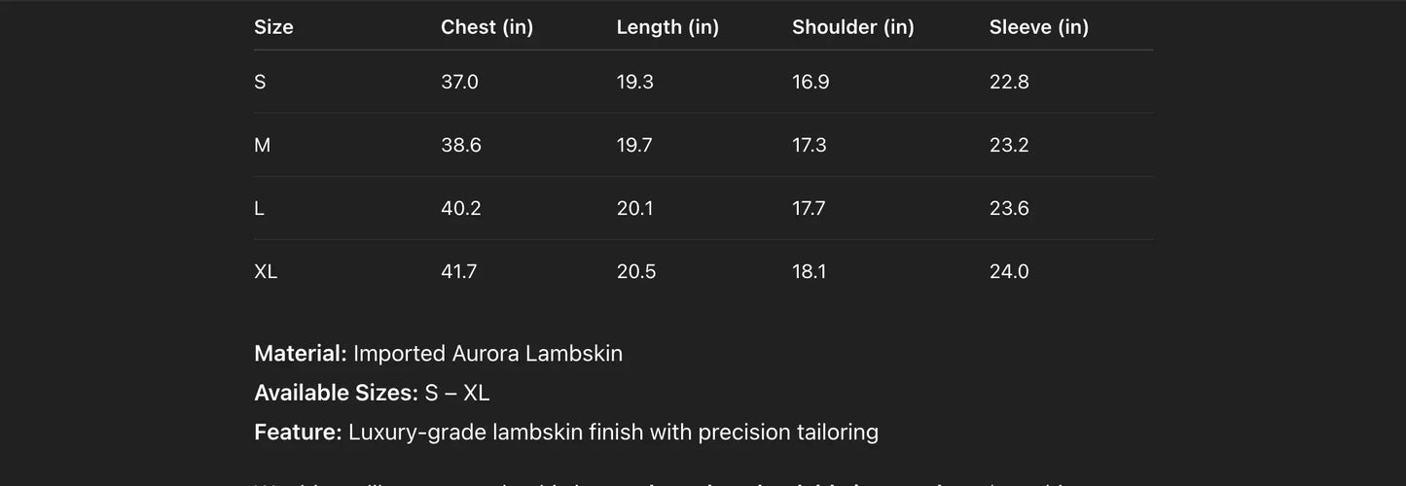1406x486 pixels.
Task: Click the Shoulder (in) column header
Action: click(x=852, y=27)
